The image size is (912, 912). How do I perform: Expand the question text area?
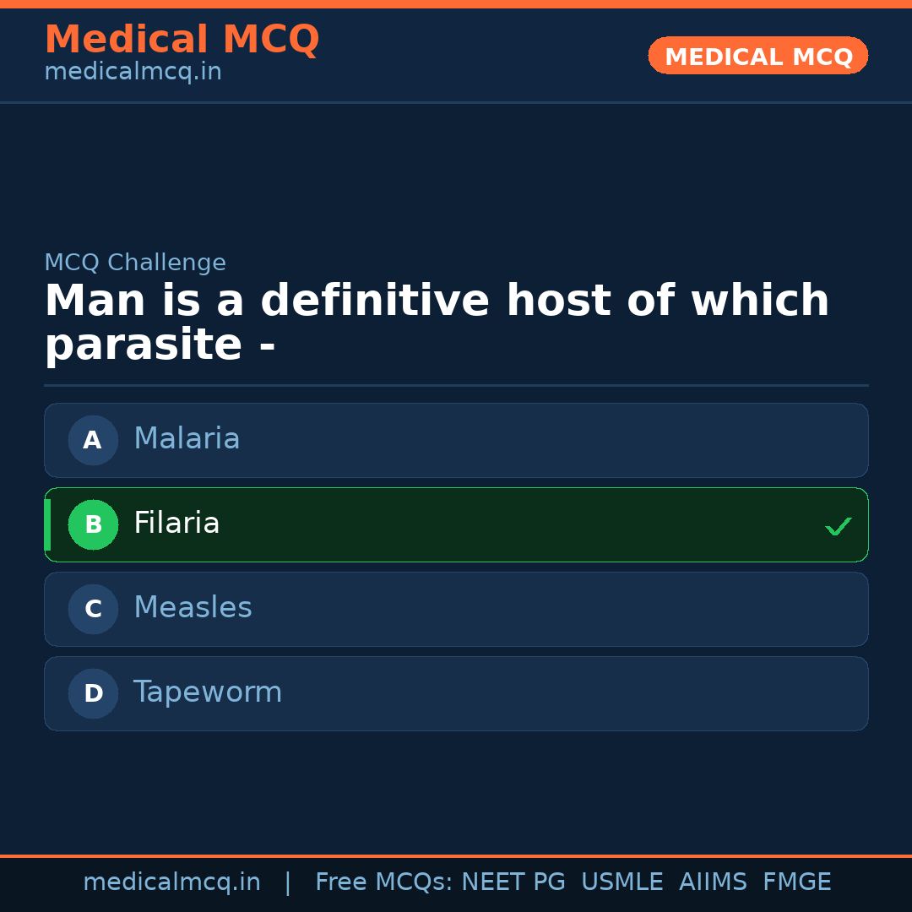click(437, 321)
